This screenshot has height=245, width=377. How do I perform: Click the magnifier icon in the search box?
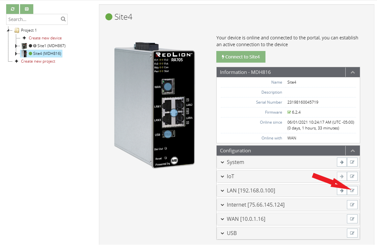(63, 19)
